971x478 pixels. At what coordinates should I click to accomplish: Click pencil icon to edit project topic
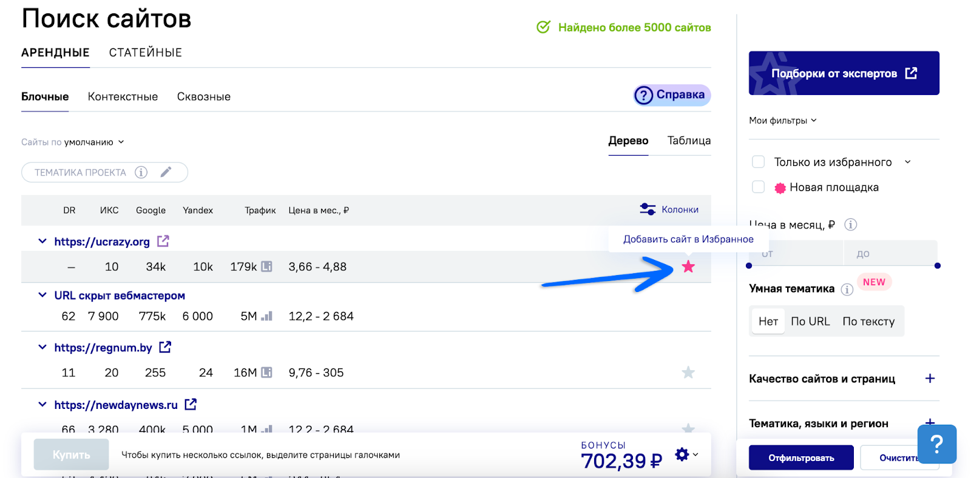(x=166, y=172)
